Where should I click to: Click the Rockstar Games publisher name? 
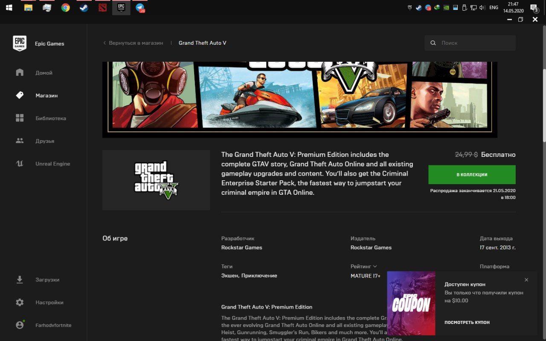coord(371,248)
